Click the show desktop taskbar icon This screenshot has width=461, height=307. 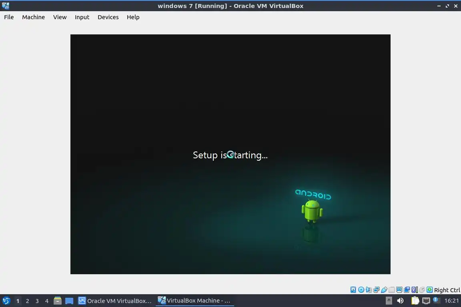(69, 301)
